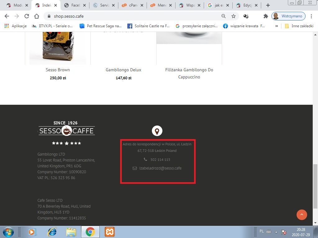Viewport: 318px width, 238px height.
Task: Expand hidden bookmarks with the double chevron
Action: (x=276, y=26)
